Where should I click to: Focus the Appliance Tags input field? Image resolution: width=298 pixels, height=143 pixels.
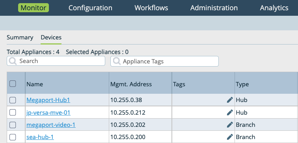[x=165, y=61]
